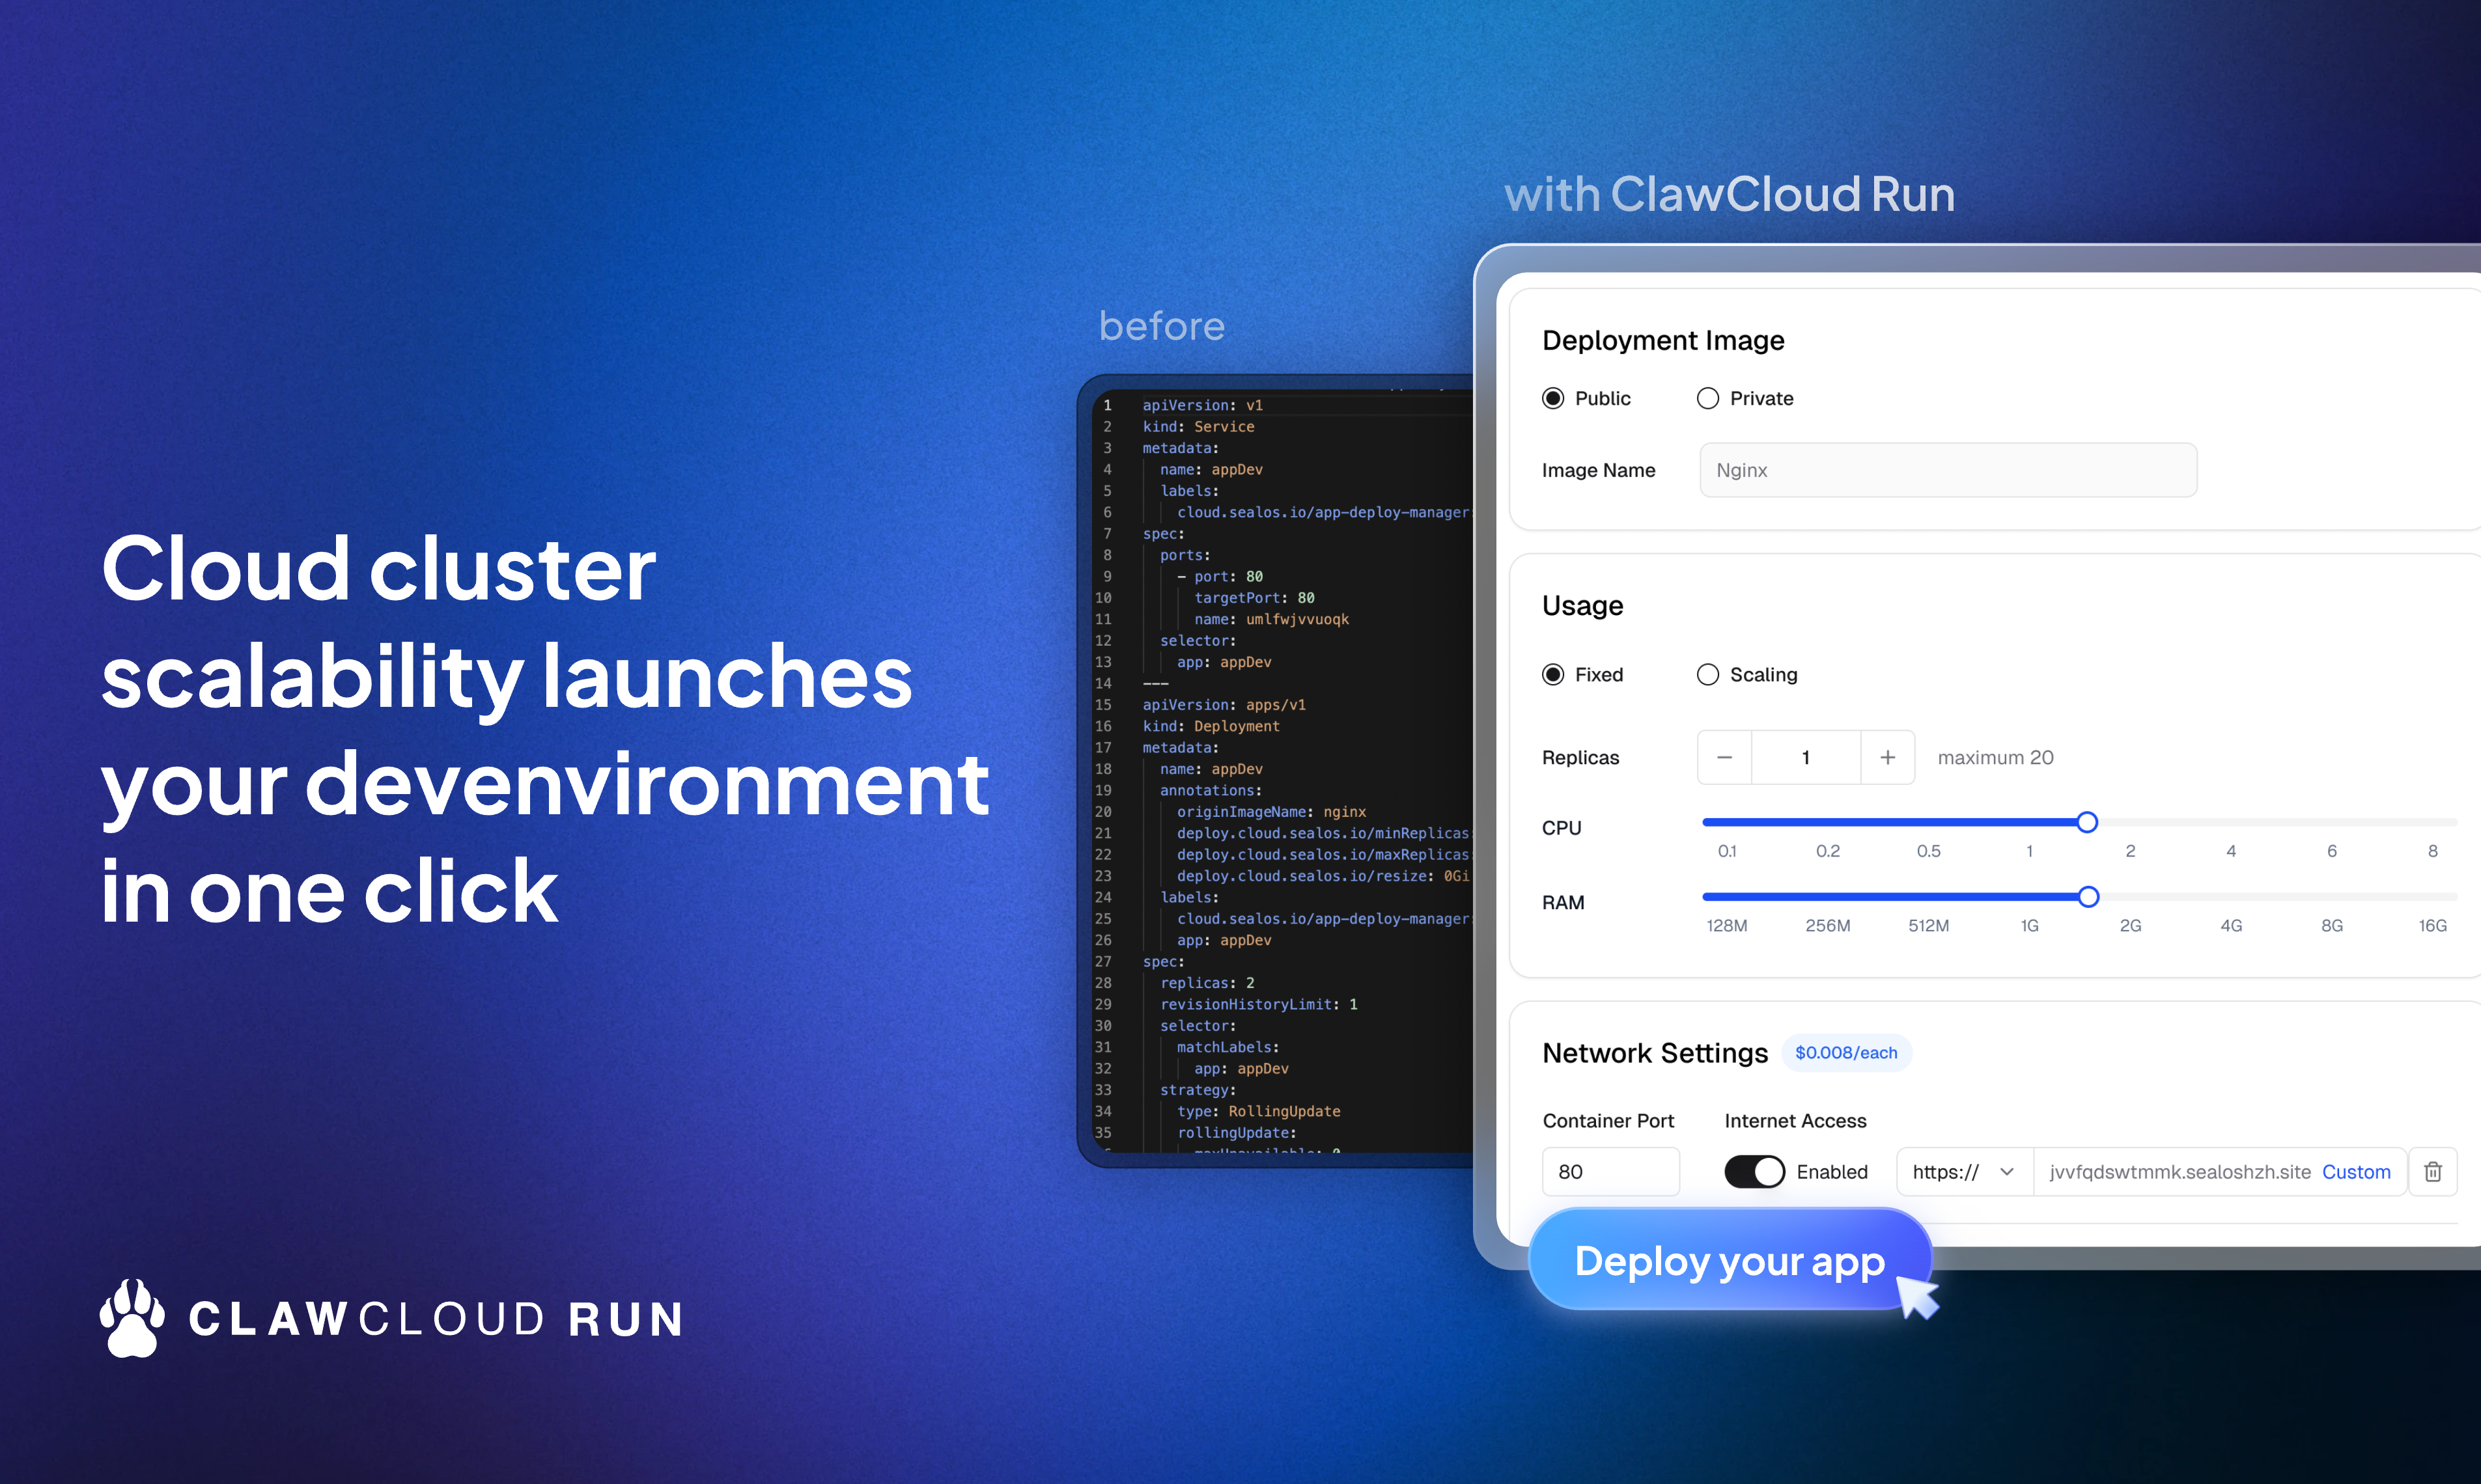Click the replicas count field
Screen dimensions: 2481x1484
(1806, 758)
